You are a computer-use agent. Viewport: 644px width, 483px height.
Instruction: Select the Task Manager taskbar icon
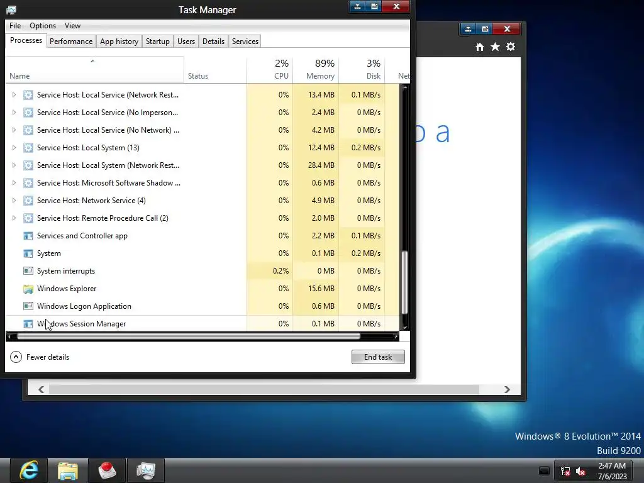(145, 470)
